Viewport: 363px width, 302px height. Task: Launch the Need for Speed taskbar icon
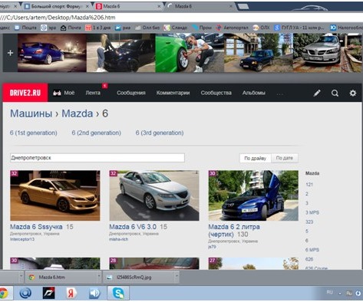[48, 293]
